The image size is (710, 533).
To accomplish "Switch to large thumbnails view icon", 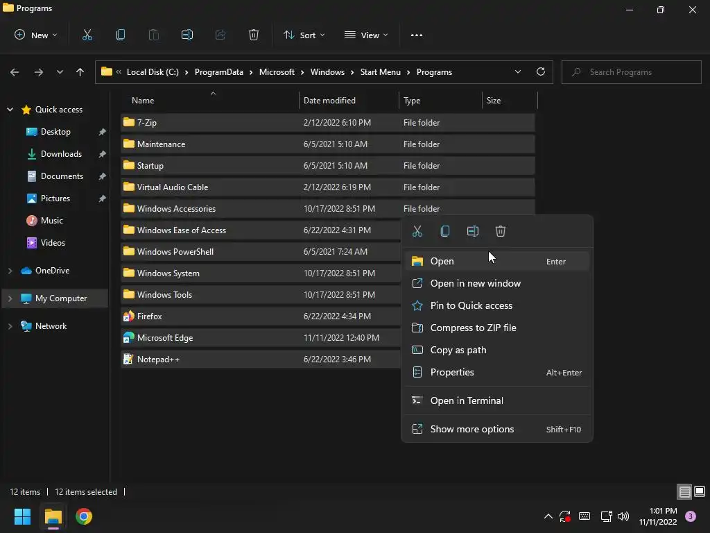I will coord(700,491).
